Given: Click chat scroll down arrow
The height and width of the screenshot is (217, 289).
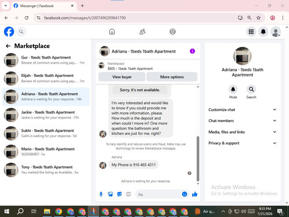Looking at the screenshot, I should [x=198, y=183].
